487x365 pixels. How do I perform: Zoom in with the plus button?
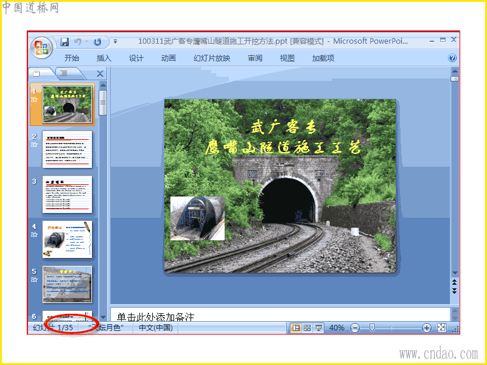(427, 328)
